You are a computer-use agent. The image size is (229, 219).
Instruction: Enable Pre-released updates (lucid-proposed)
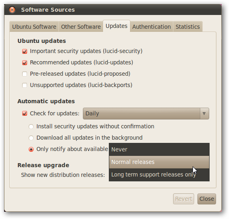(25, 74)
